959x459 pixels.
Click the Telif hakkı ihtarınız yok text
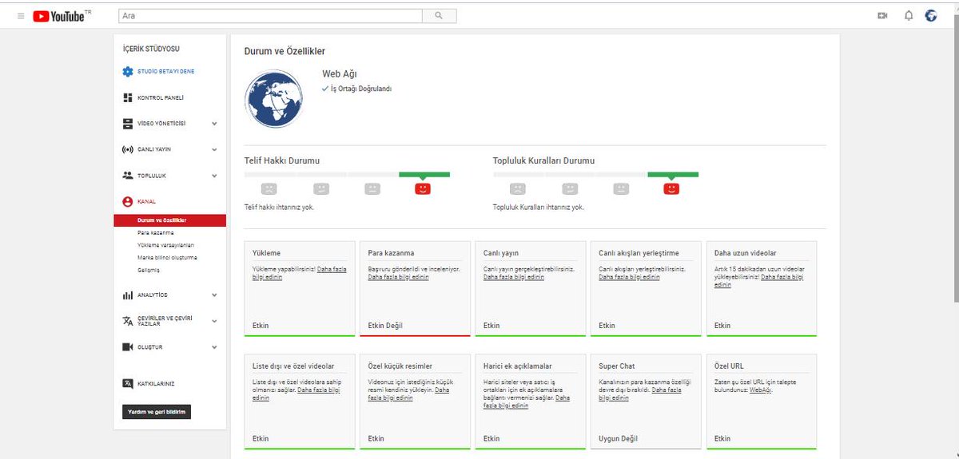point(279,207)
